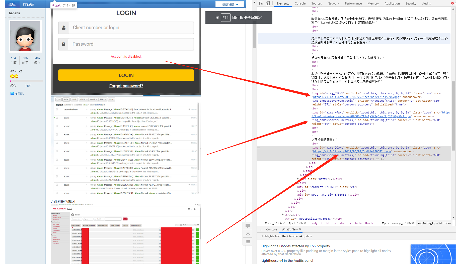Click "Highlight all nodes affected by CSS property"
This screenshot has width=456, height=264.
(x=295, y=246)
